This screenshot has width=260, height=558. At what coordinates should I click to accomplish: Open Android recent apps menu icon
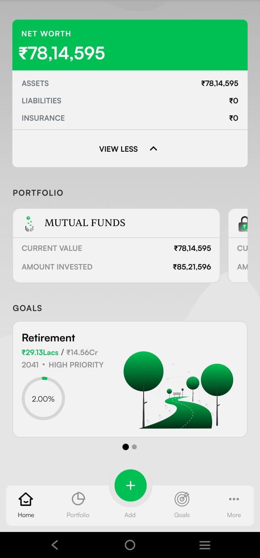(205, 545)
